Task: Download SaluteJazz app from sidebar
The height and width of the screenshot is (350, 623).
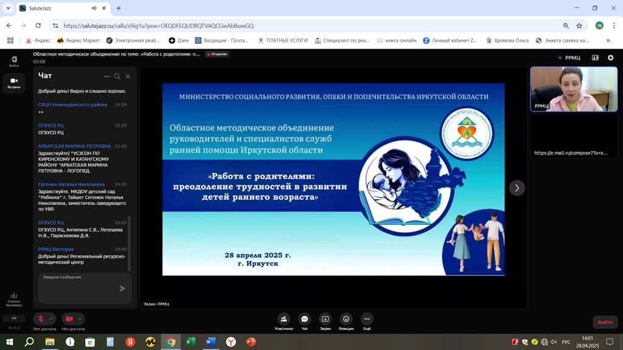Action: tap(14, 298)
